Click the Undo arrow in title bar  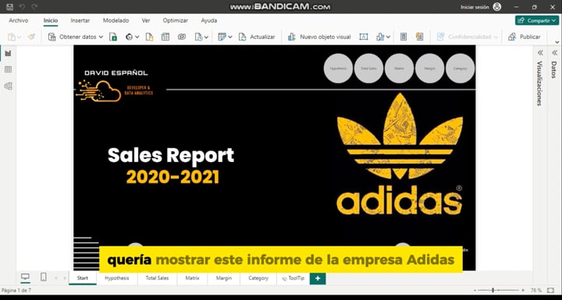[x=22, y=7]
